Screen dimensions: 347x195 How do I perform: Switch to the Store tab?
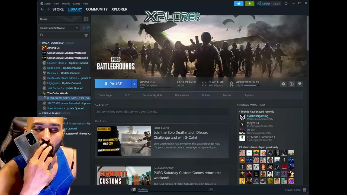[x=58, y=9]
